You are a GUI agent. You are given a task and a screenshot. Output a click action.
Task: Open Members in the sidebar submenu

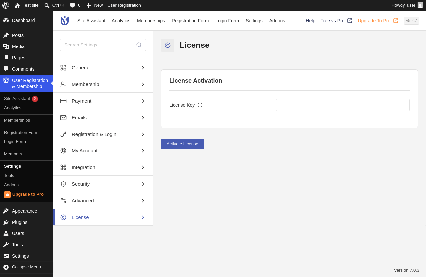click(13, 154)
